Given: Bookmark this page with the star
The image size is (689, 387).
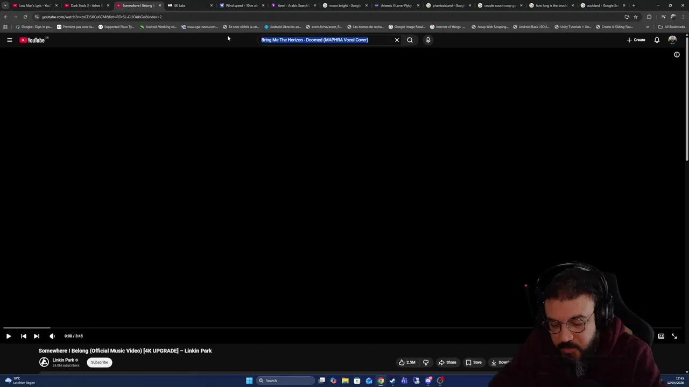Looking at the screenshot, I should click(636, 17).
